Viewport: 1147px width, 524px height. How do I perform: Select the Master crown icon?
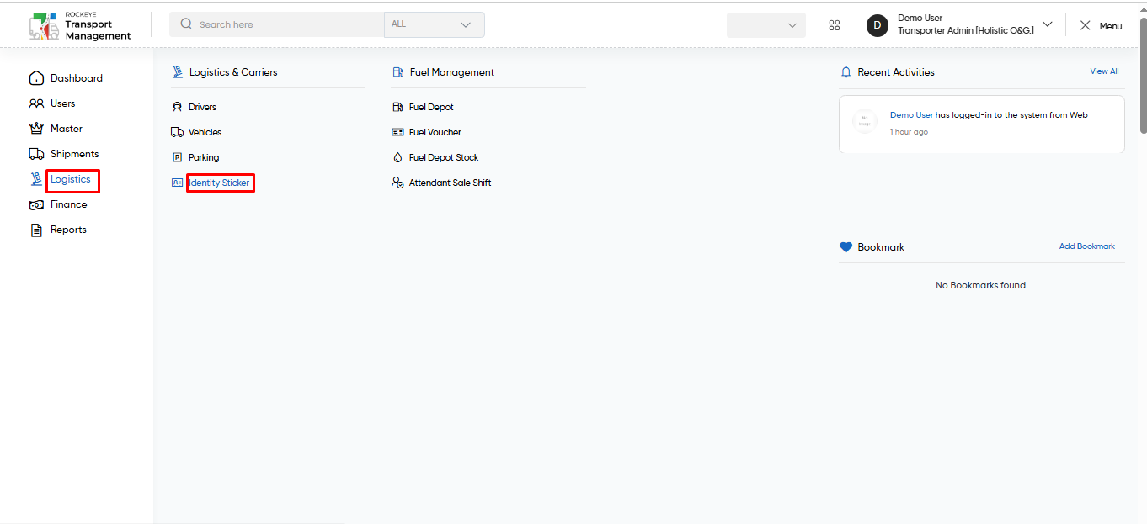[x=36, y=129]
